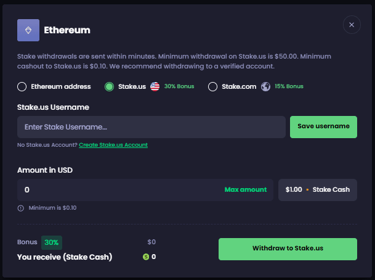Click the orange dot before Stake Cash

[307, 190]
